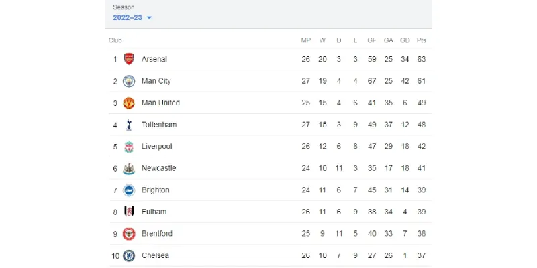
Task: Click the Liverpool club crest
Action: point(129,147)
